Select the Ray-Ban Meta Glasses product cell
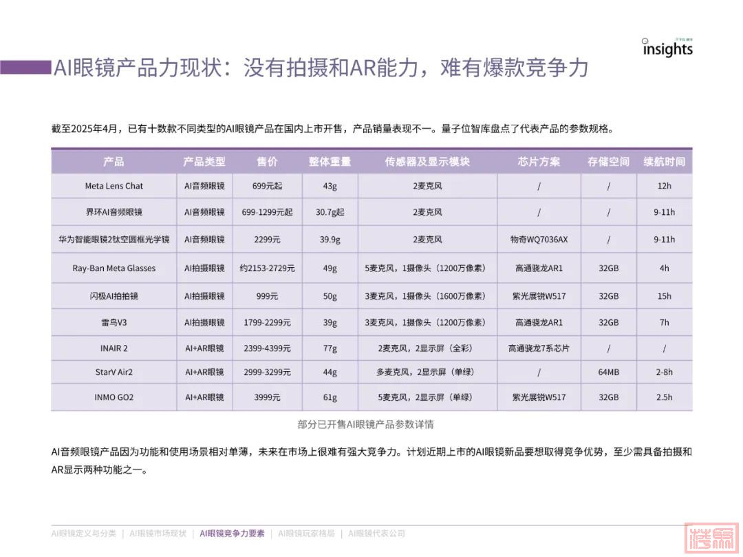The width and height of the screenshot is (743, 557). tap(114, 268)
